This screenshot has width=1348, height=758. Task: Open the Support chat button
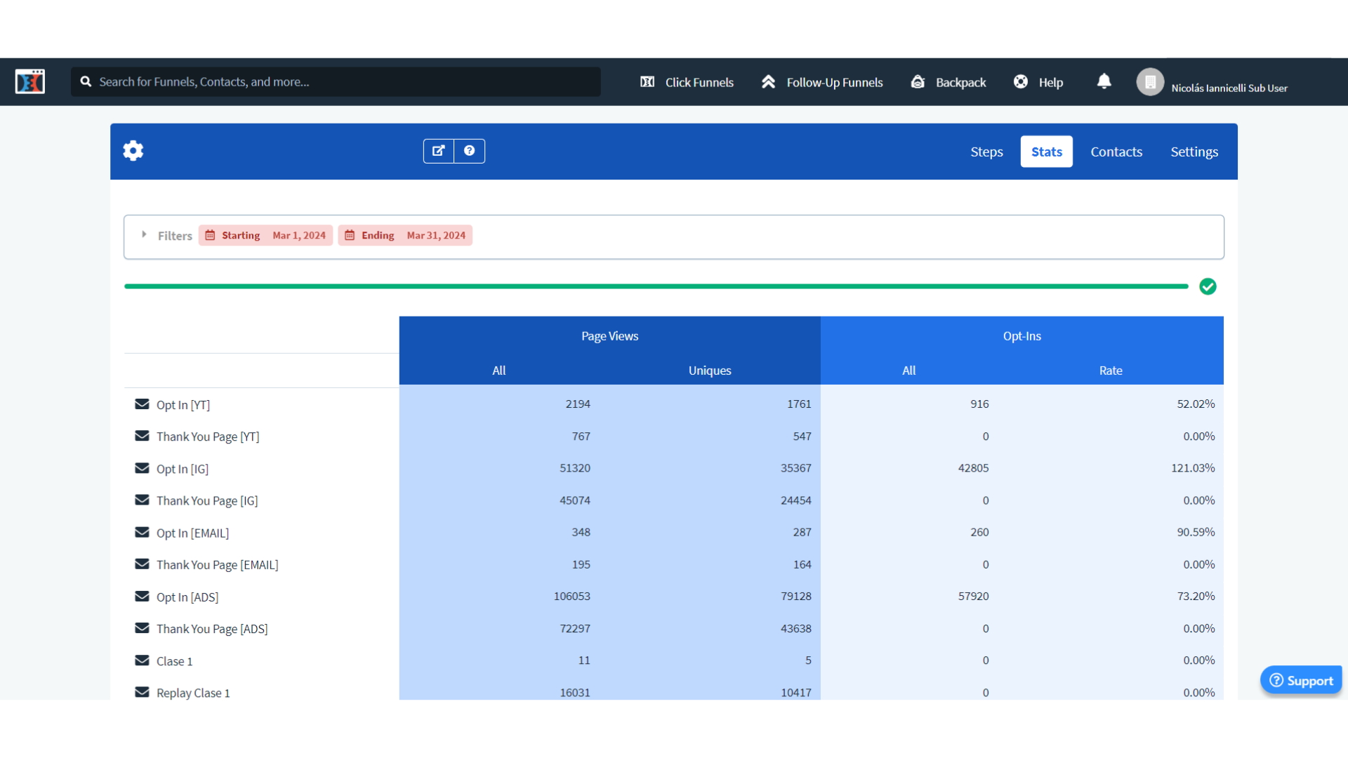coord(1301,680)
